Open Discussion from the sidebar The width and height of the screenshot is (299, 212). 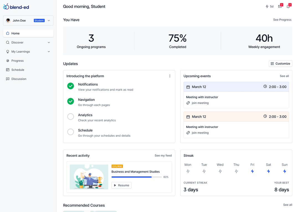click(x=19, y=79)
